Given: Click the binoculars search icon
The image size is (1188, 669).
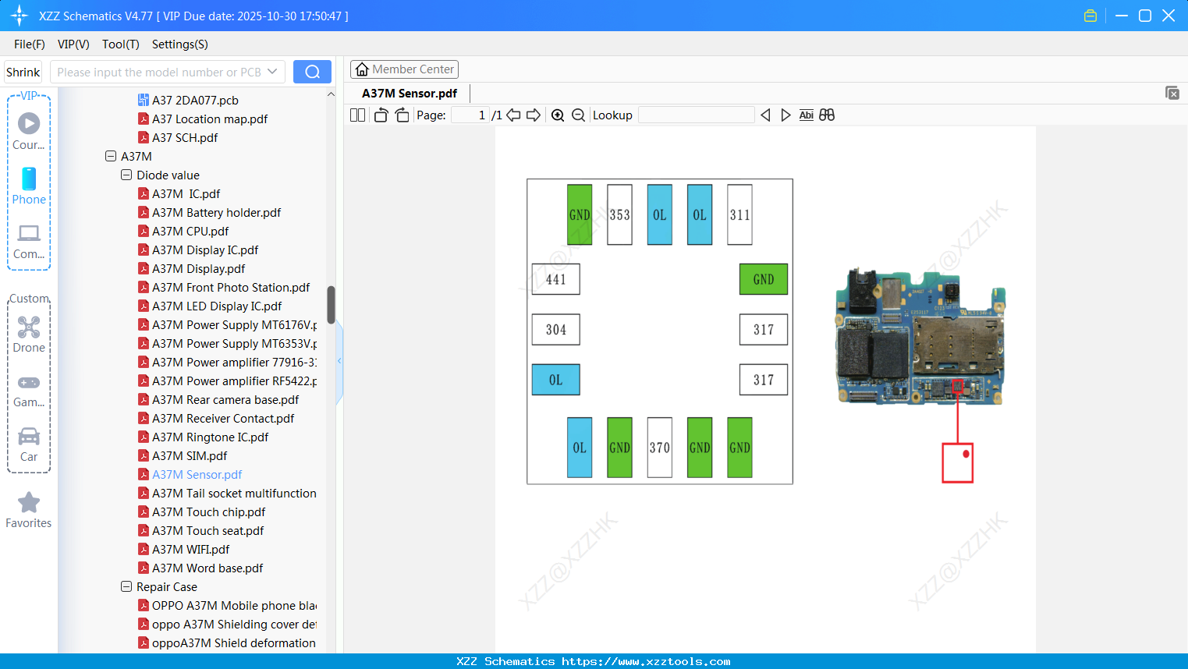Looking at the screenshot, I should pos(827,115).
